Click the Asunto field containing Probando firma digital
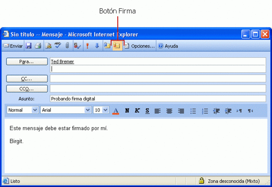This screenshot has height=187, width=272. (x=158, y=99)
